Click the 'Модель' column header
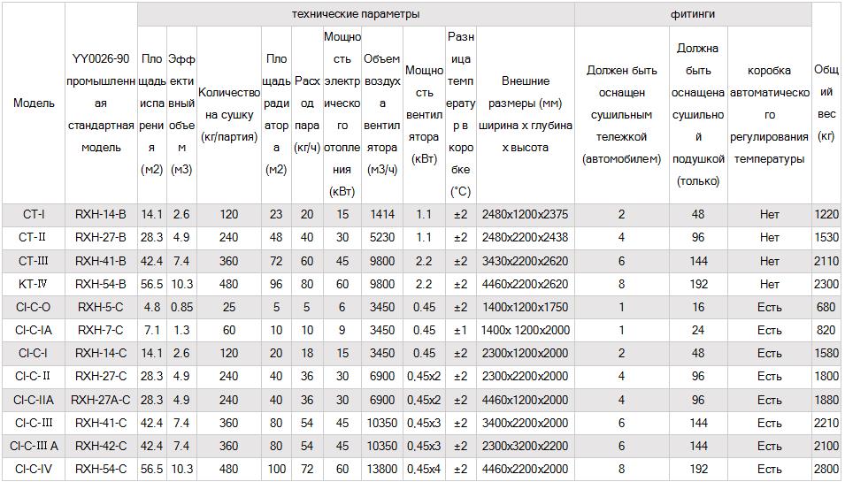 pyautogui.click(x=34, y=103)
